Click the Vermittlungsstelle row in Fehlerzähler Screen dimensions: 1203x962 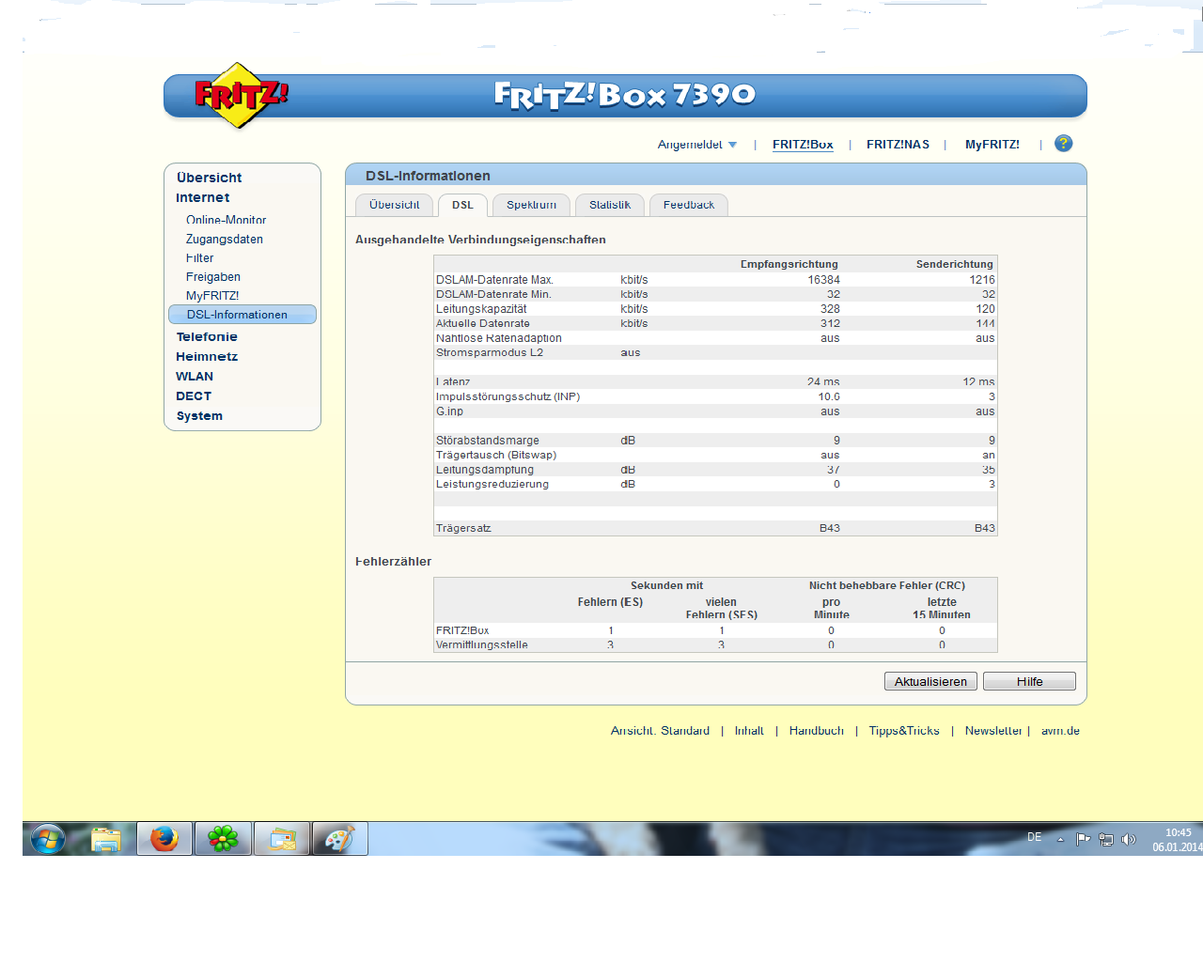pos(715,645)
